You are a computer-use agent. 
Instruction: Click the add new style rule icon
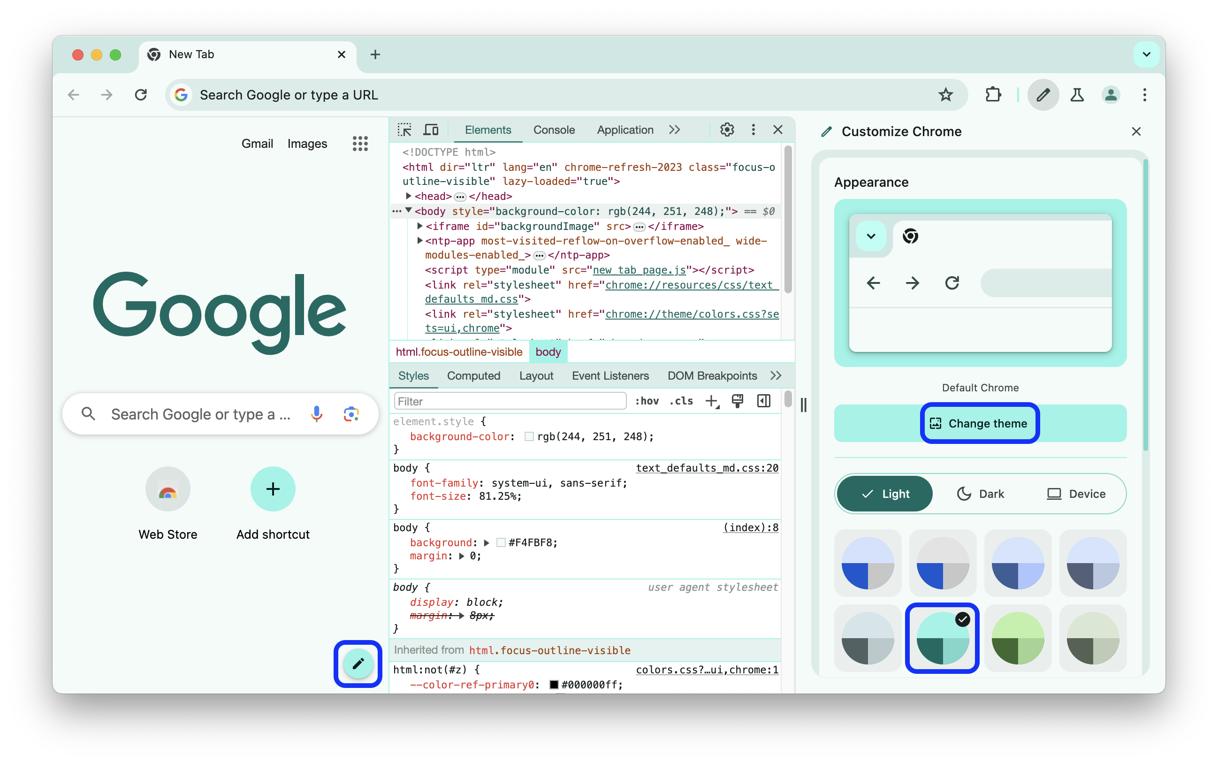tap(713, 402)
